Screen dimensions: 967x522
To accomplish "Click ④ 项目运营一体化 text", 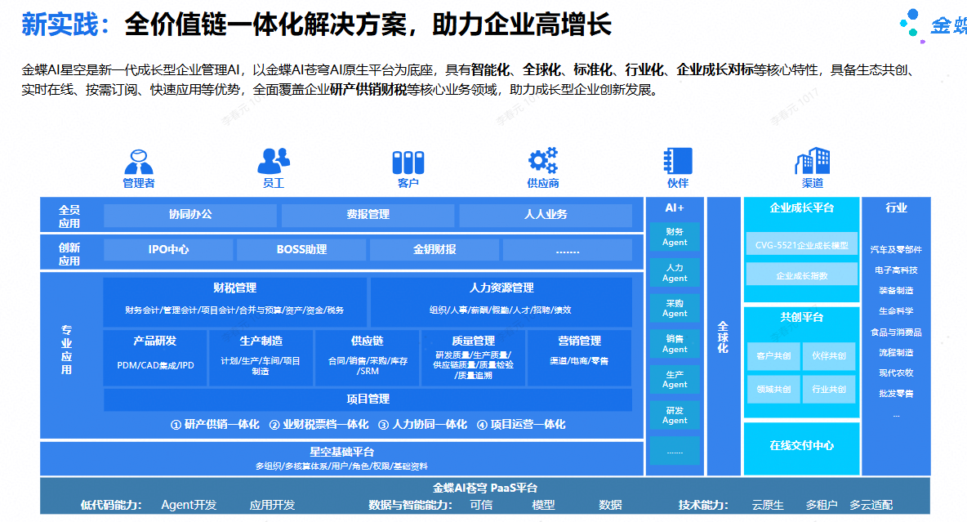I will tap(521, 425).
